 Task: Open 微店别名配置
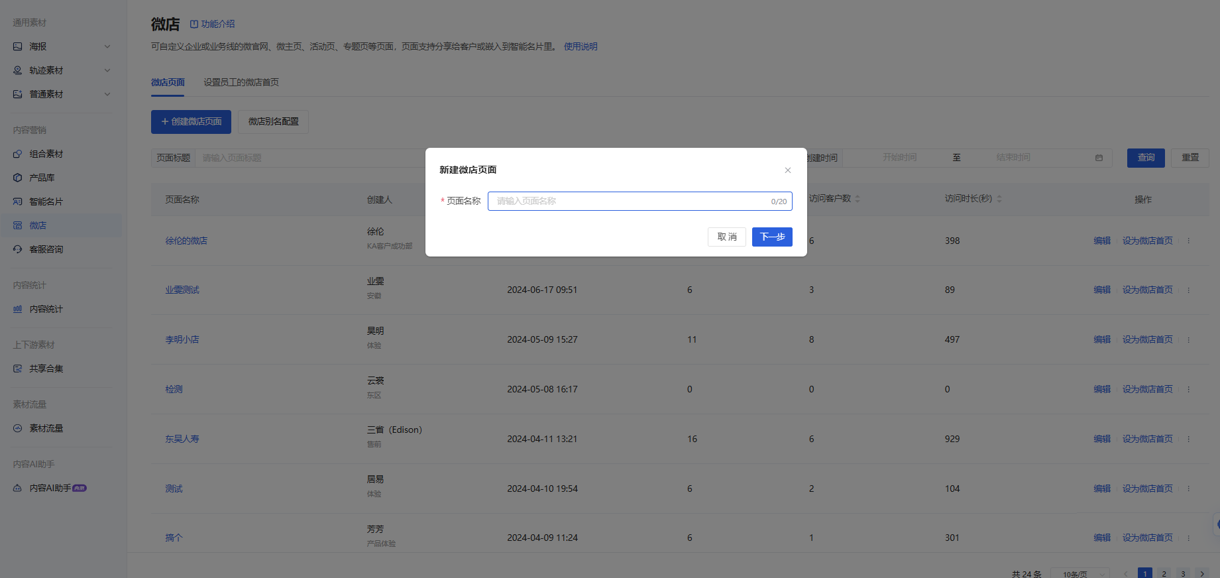click(273, 122)
